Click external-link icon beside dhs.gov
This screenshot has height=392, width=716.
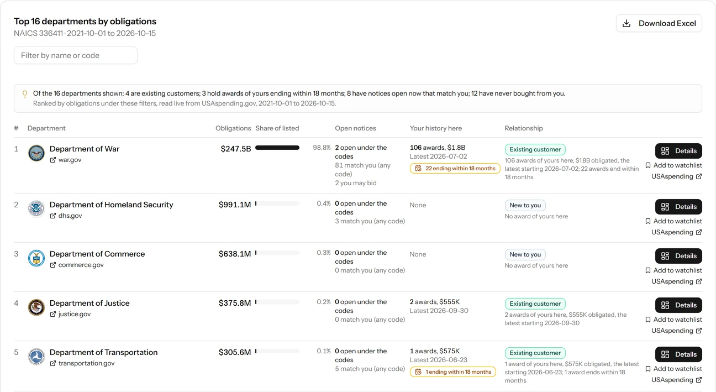point(53,216)
